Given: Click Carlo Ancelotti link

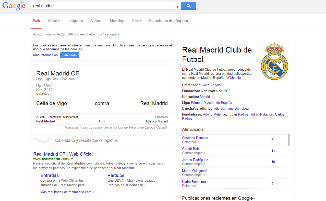Looking at the screenshot, I should coord(212,85).
